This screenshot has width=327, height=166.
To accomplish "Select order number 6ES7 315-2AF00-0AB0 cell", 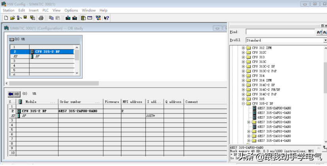I will coord(81,111).
